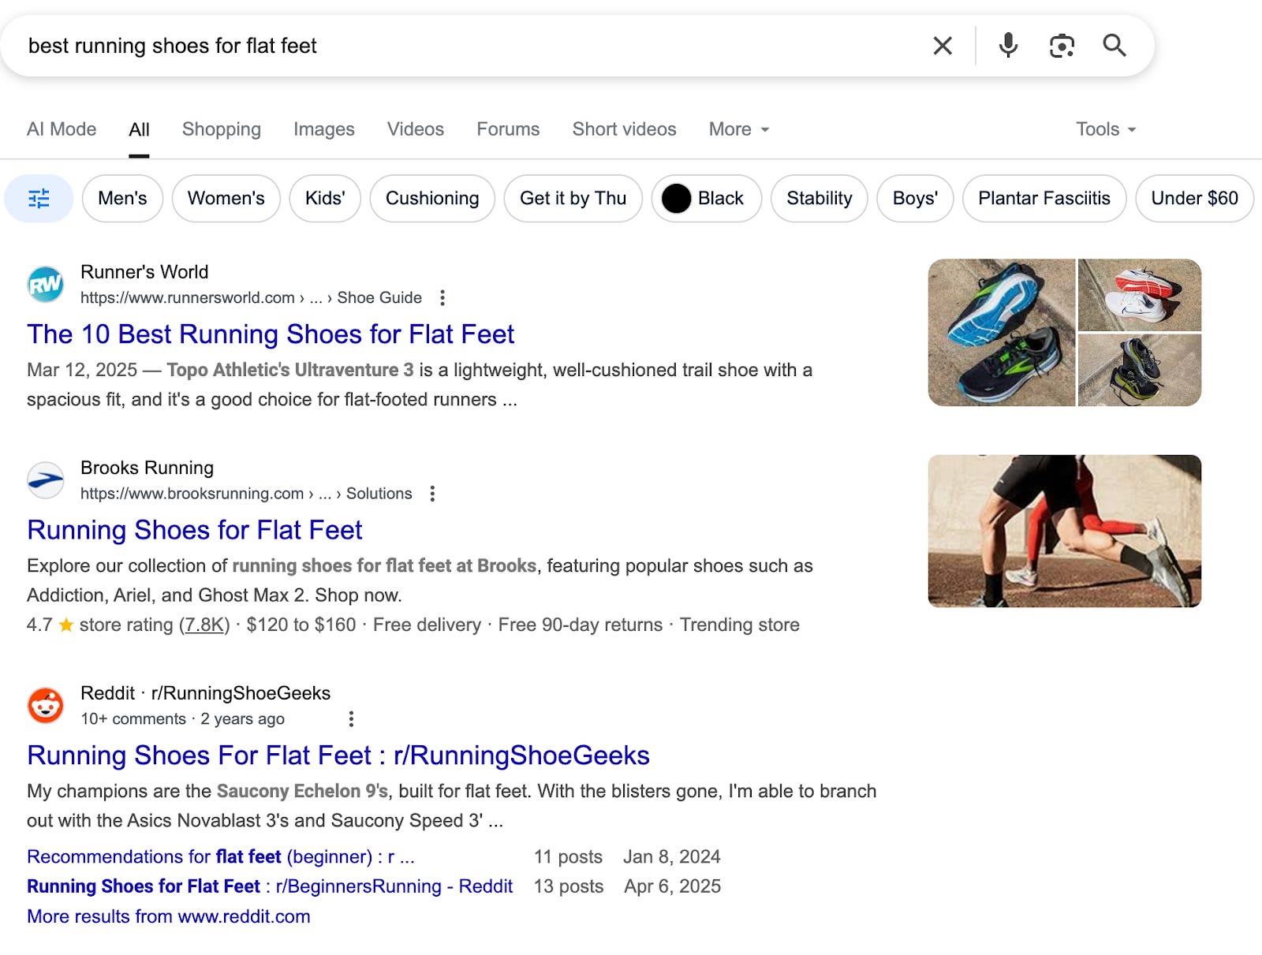The width and height of the screenshot is (1262, 955).
Task: Open Runner's World result options menu
Action: point(442,298)
